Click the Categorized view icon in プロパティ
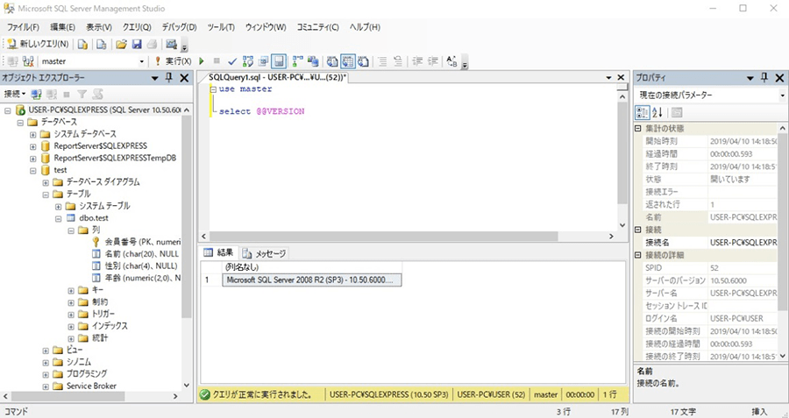Image resolution: width=789 pixels, height=418 pixels. point(643,112)
